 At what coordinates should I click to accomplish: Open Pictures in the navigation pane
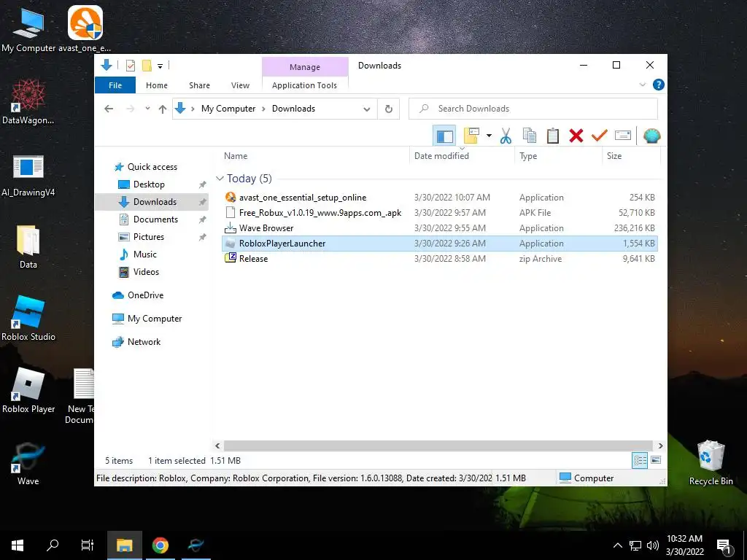148,237
